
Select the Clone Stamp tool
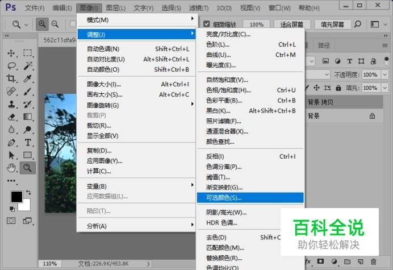coord(11,104)
